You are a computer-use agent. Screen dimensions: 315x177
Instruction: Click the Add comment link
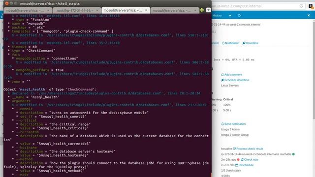233,75
